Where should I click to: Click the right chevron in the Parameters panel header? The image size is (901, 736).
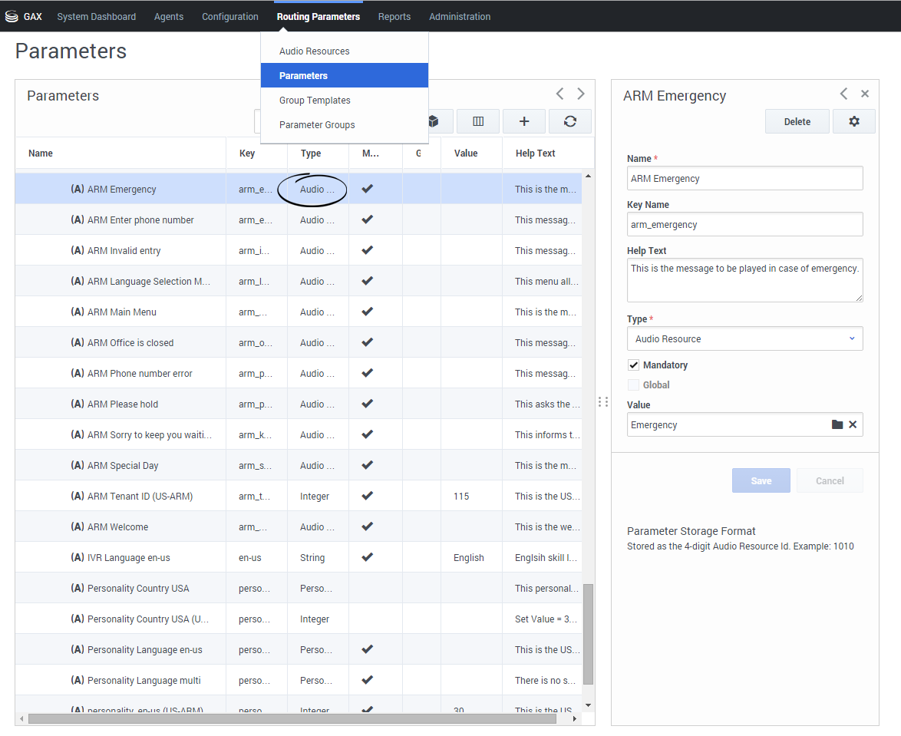point(581,94)
